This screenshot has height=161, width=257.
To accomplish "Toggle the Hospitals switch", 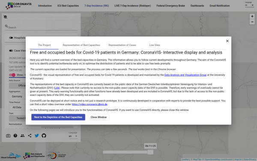I will tap(11, 38).
